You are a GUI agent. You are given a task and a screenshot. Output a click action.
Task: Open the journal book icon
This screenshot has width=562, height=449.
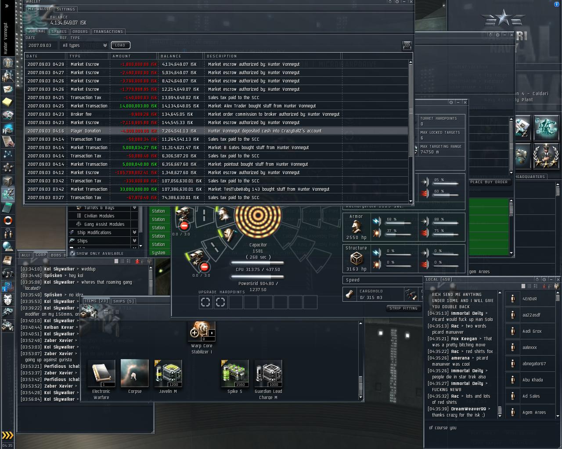coord(8,260)
